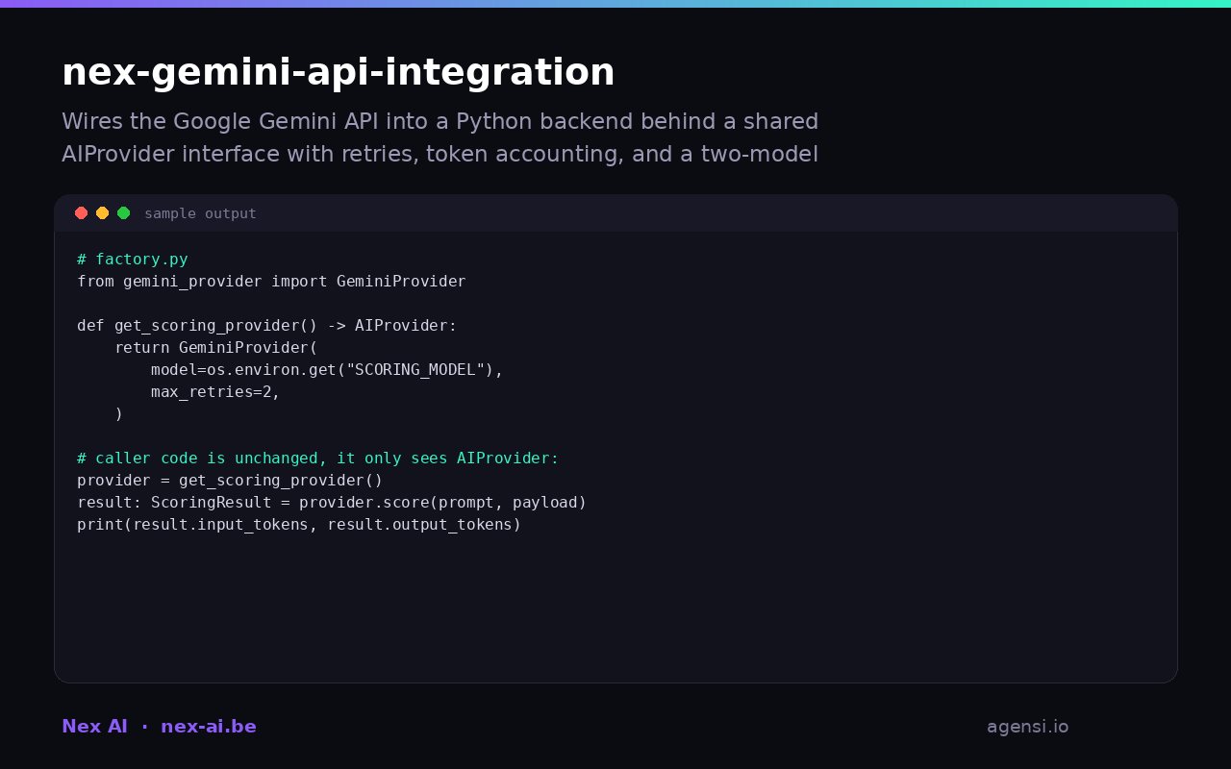
Task: Click the '# factory.py' comment line
Action: pos(133,260)
